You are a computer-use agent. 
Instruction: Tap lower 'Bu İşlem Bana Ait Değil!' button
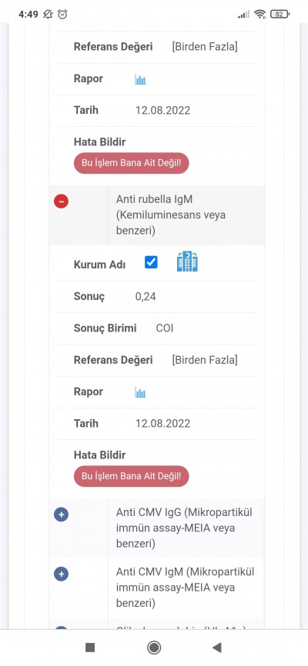pos(131,476)
